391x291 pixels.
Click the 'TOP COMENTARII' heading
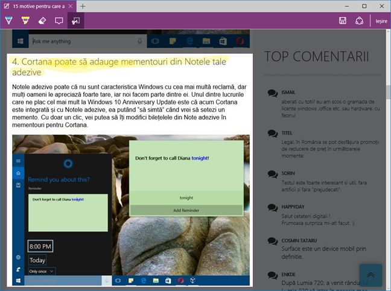[317, 56]
